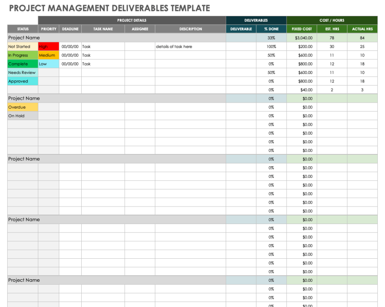385x307 pixels.
Task: Click the COST / HOURS section header
Action: [x=333, y=20]
